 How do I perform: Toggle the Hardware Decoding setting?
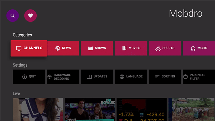(63, 77)
